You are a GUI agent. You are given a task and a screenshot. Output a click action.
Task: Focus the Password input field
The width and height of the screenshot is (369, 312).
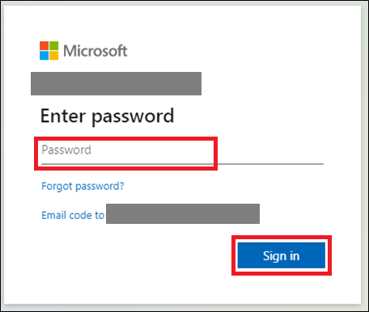(182, 153)
